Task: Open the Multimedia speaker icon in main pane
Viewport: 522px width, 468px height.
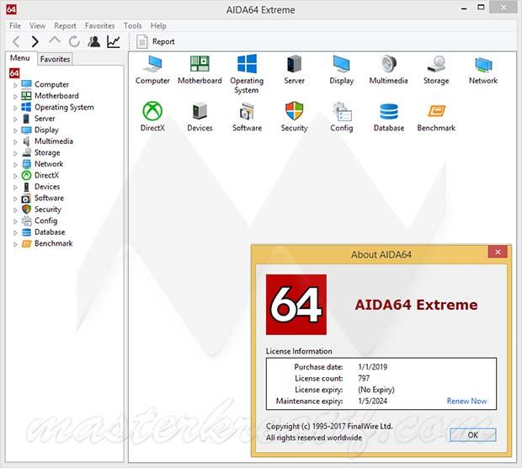Action: [388, 70]
